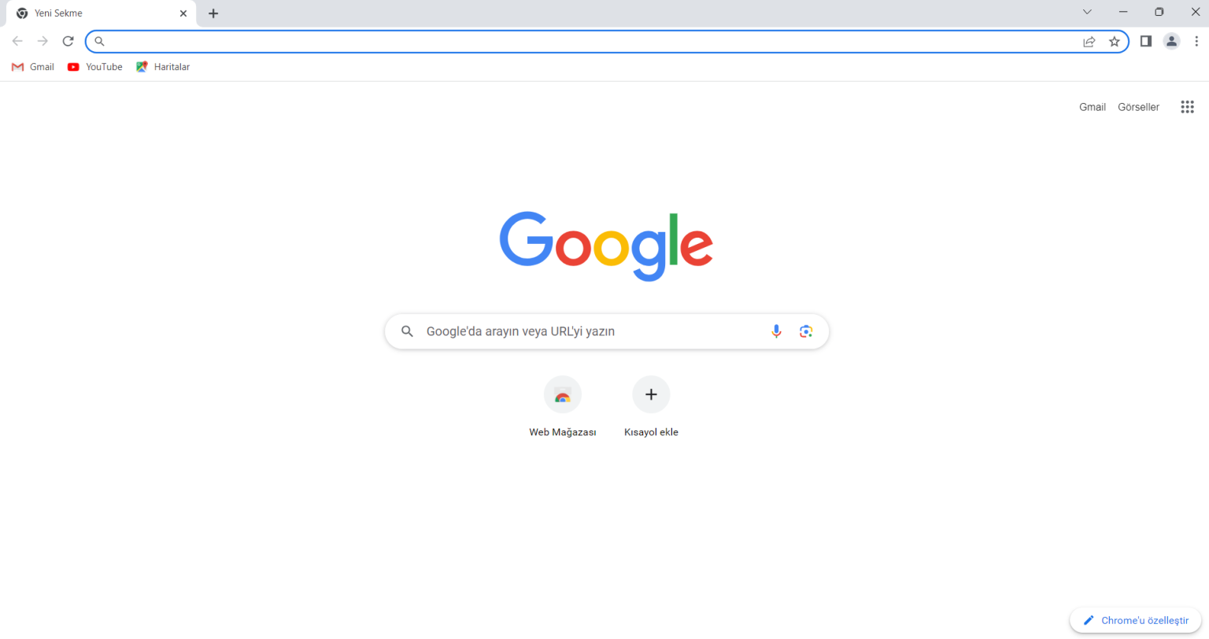Image resolution: width=1209 pixels, height=639 pixels.
Task: Open a new tab with plus button
Action: coord(213,13)
